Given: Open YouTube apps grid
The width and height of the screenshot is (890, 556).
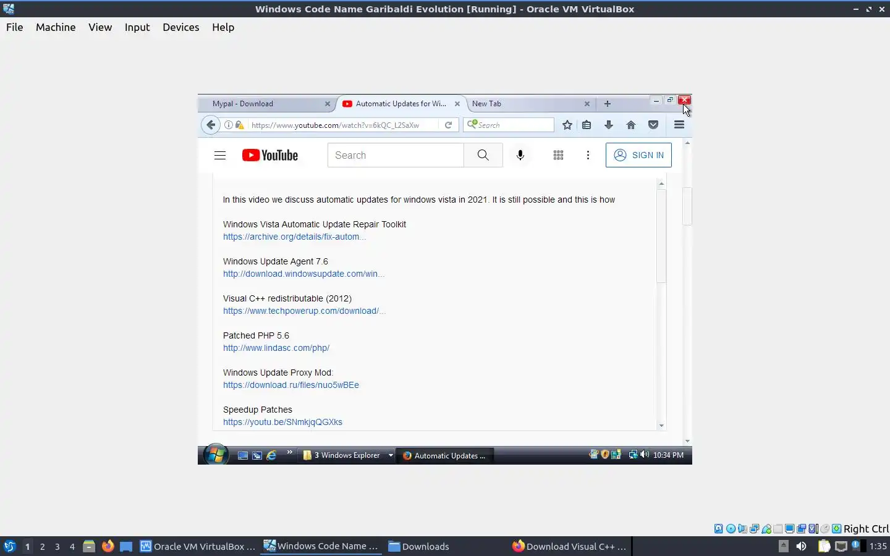Looking at the screenshot, I should coord(558,155).
